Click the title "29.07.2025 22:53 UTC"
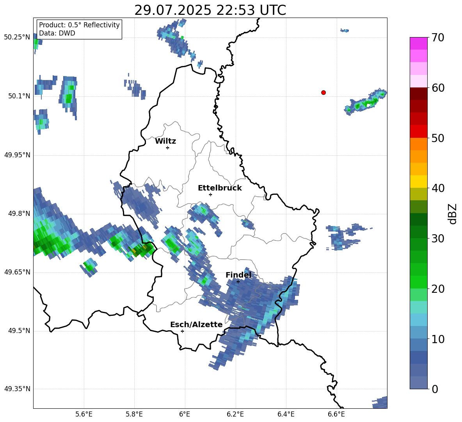The height and width of the screenshot is (422, 462). coord(210,10)
